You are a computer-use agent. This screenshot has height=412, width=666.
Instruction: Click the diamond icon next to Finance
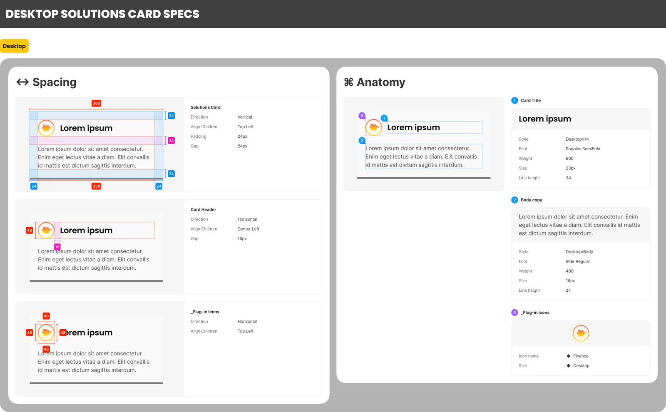tap(569, 356)
